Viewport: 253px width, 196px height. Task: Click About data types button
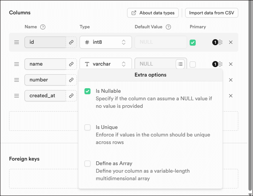click(x=153, y=13)
